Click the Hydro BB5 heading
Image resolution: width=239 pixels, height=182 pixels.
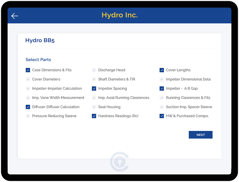click(x=40, y=40)
